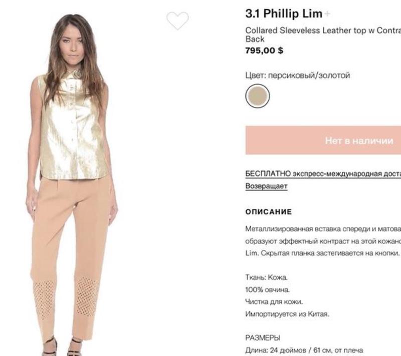
Task: Click the '100% овчина.' line
Action: click(268, 289)
